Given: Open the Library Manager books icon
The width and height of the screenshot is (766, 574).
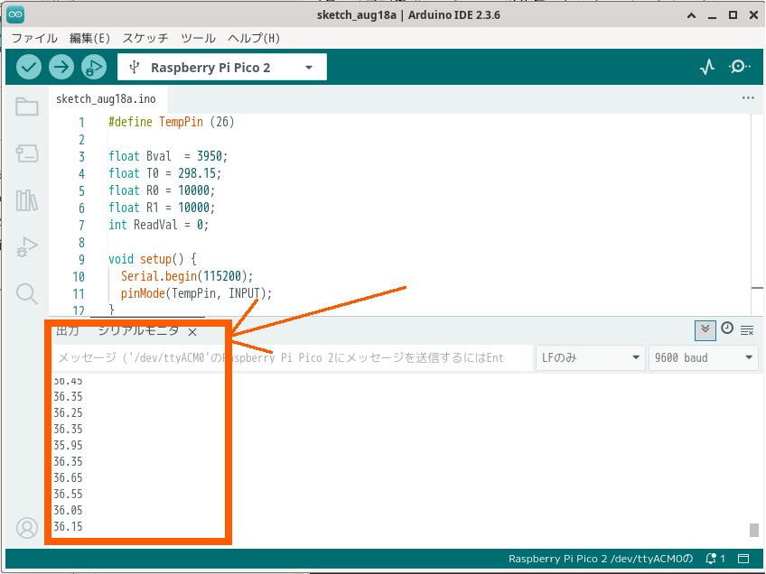Looking at the screenshot, I should point(27,200).
